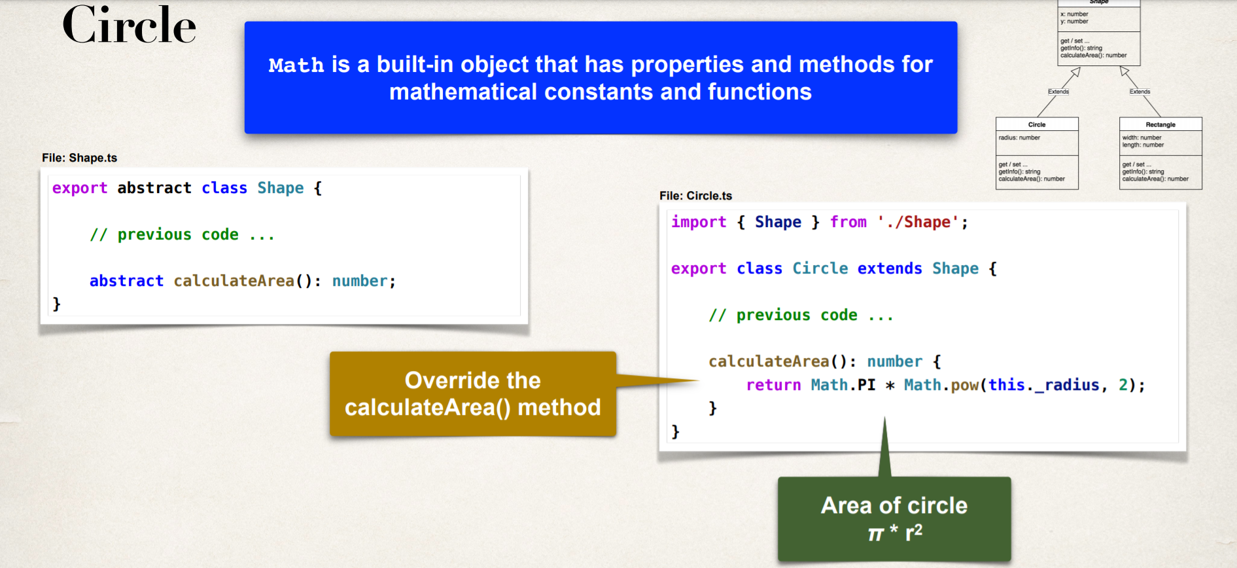
Task: Select "export class Circle extends Shape {" line
Action: 834,269
